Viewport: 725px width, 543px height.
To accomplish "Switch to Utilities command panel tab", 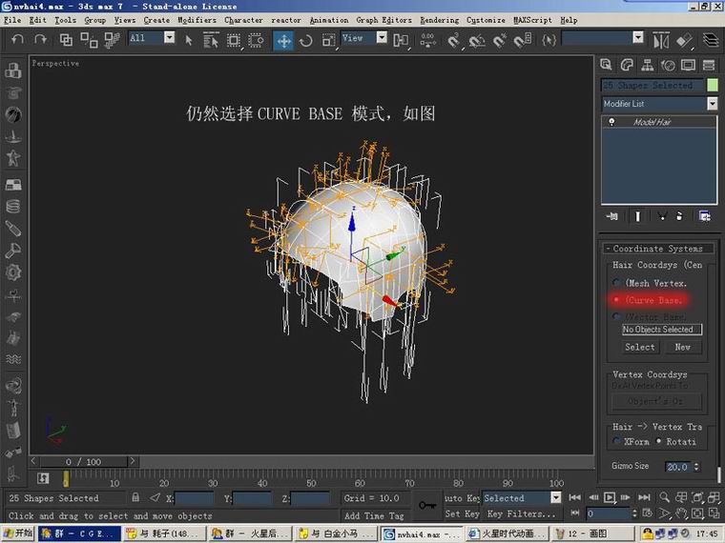I will click(709, 65).
